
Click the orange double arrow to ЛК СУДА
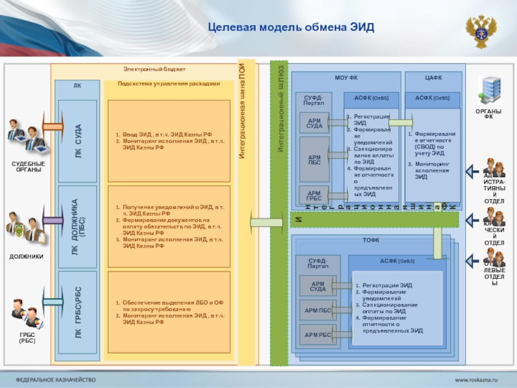[53, 126]
